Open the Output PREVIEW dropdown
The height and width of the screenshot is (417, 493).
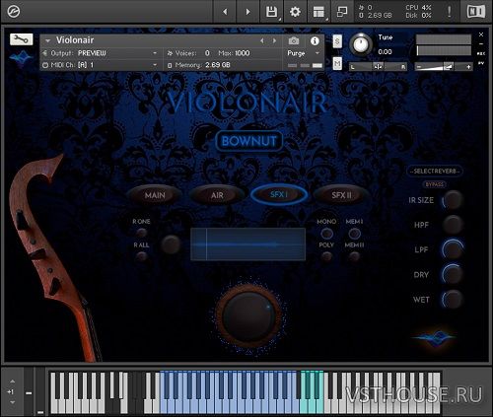[x=155, y=53]
